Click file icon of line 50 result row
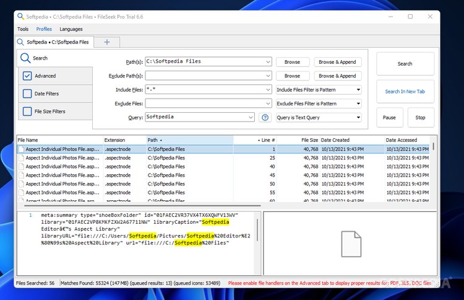The image size is (464, 300). tap(21, 184)
